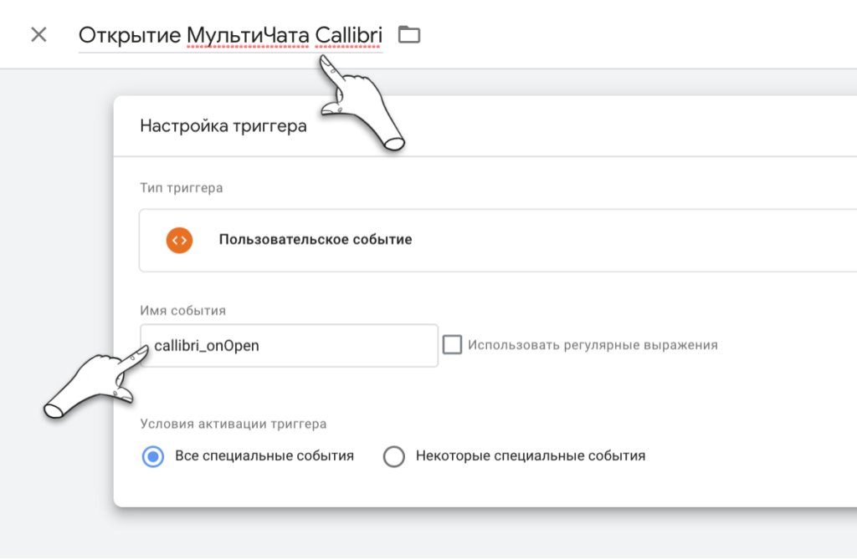Click the X to close the trigger editor
Viewport: 857px width, 559px height.
tap(38, 35)
